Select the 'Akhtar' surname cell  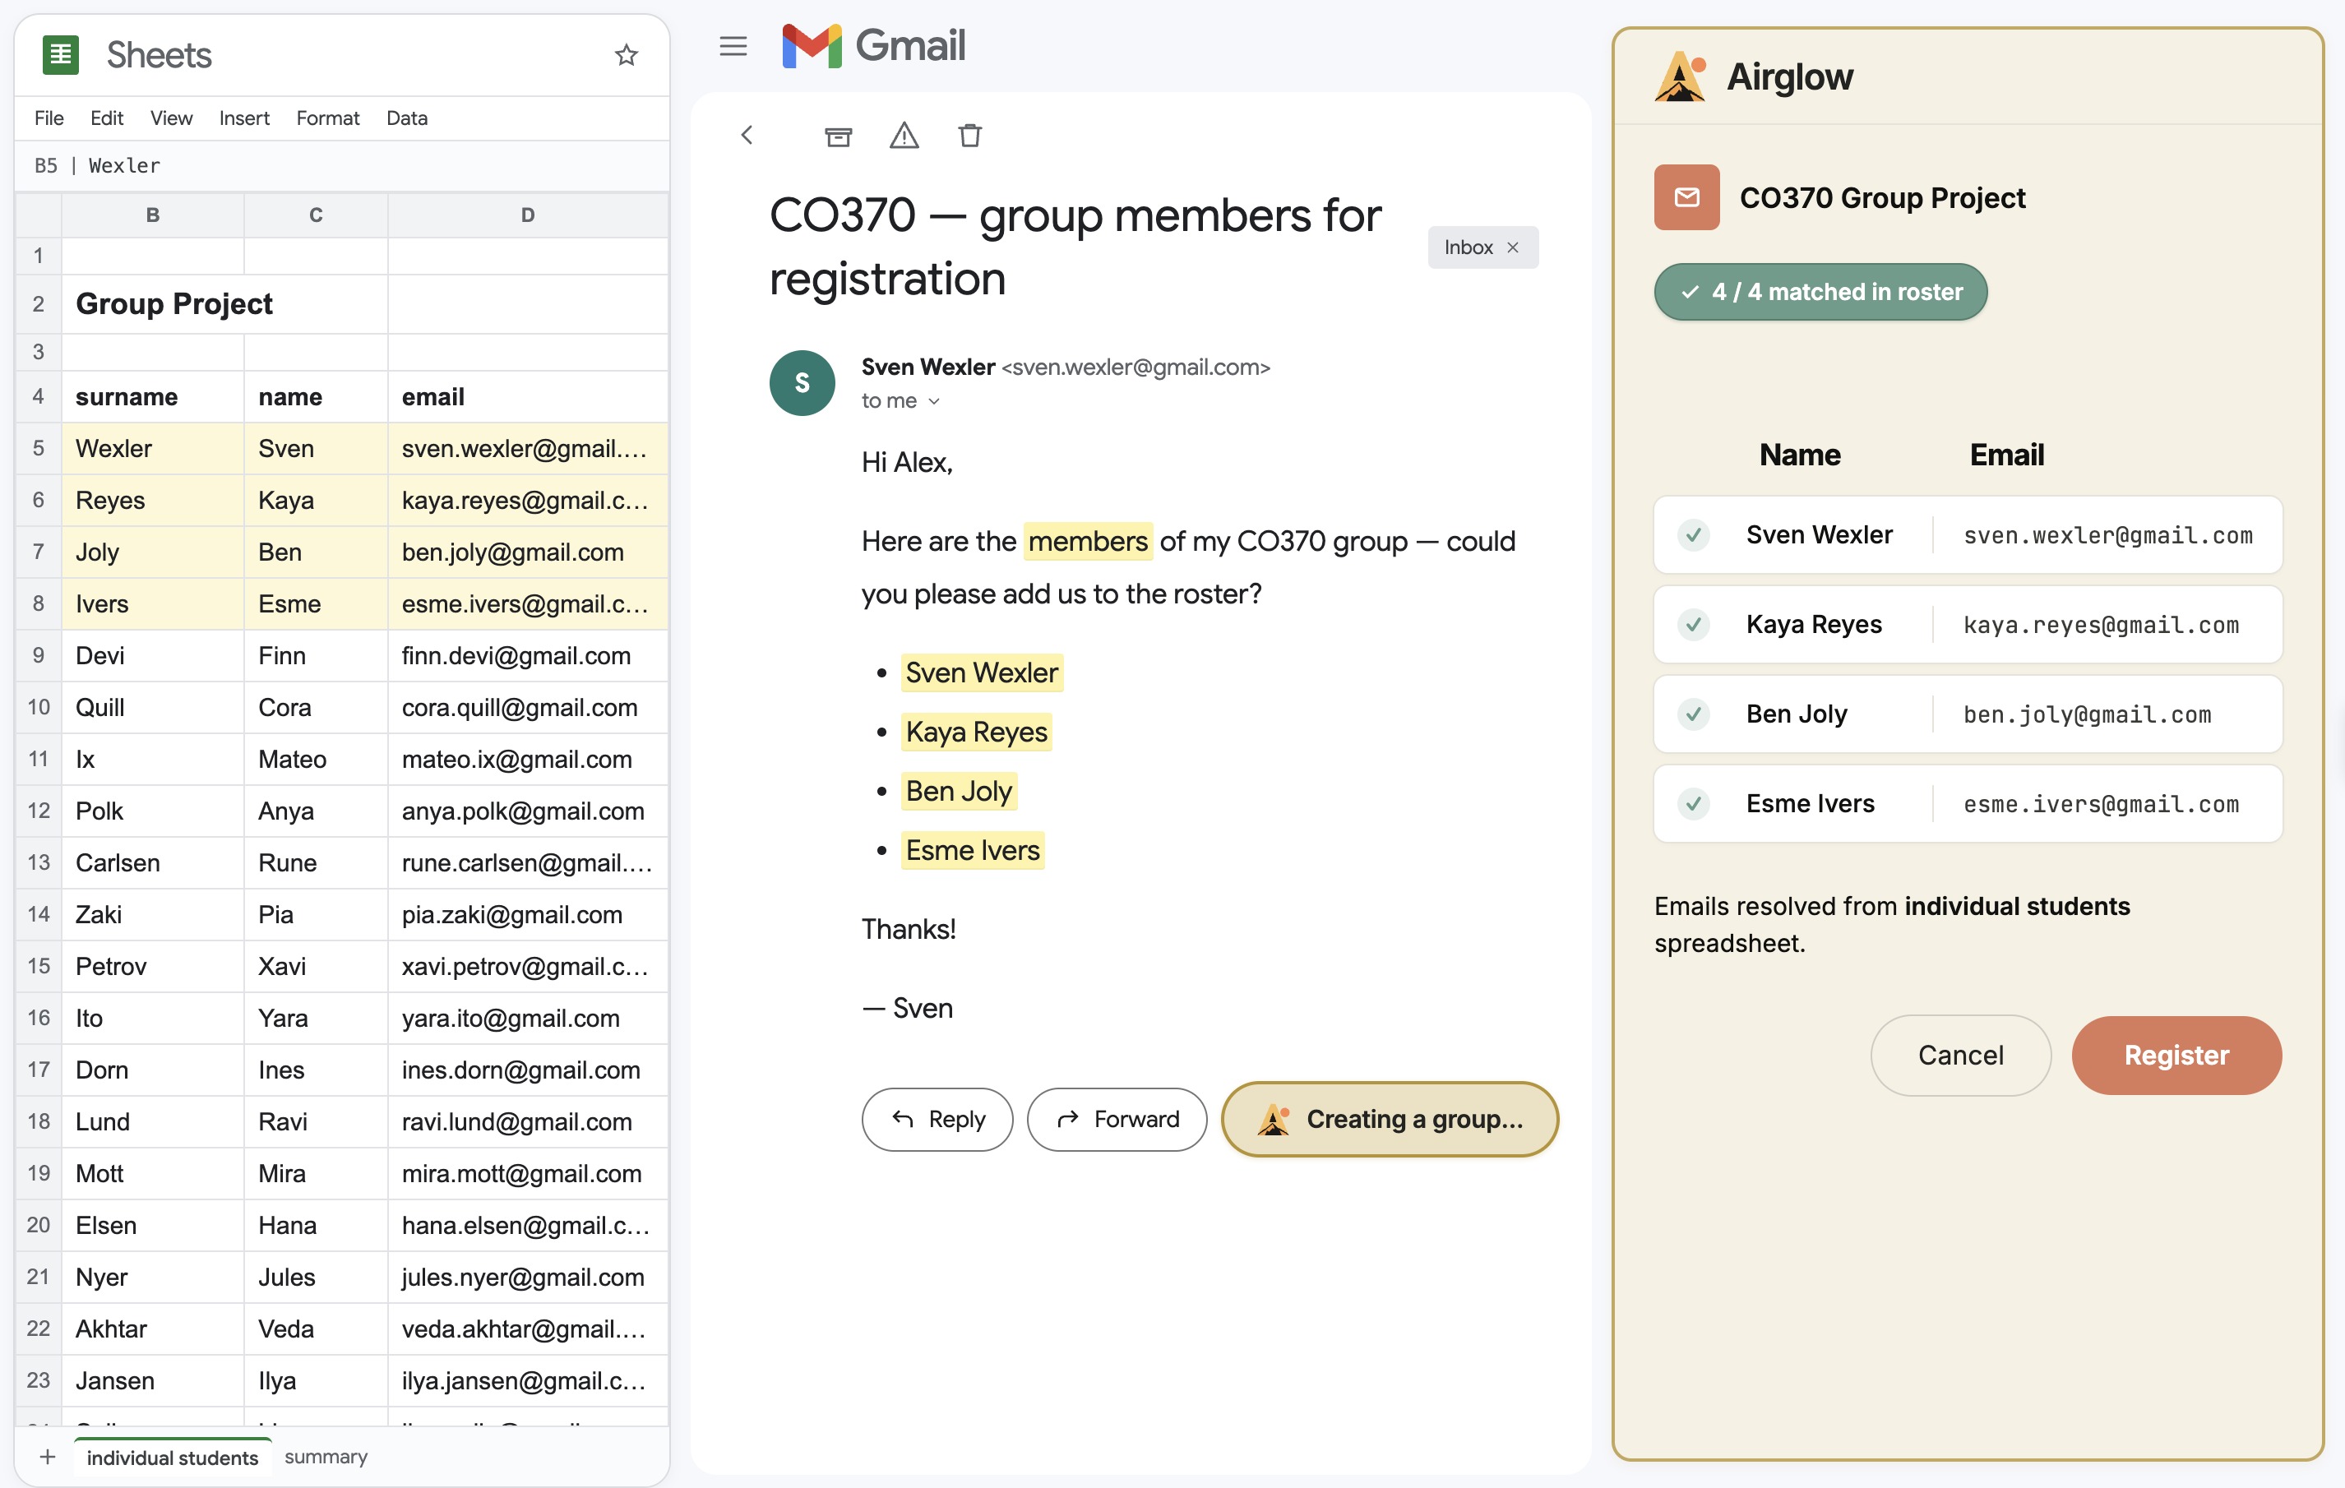pyautogui.click(x=153, y=1329)
